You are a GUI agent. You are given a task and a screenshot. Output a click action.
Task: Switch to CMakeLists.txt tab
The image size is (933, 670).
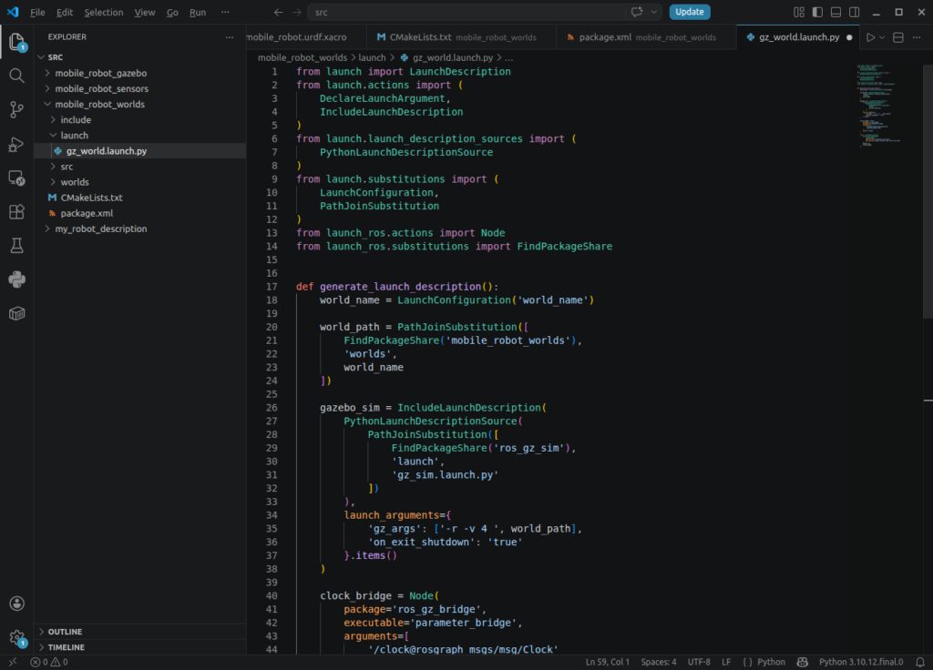[x=462, y=36]
